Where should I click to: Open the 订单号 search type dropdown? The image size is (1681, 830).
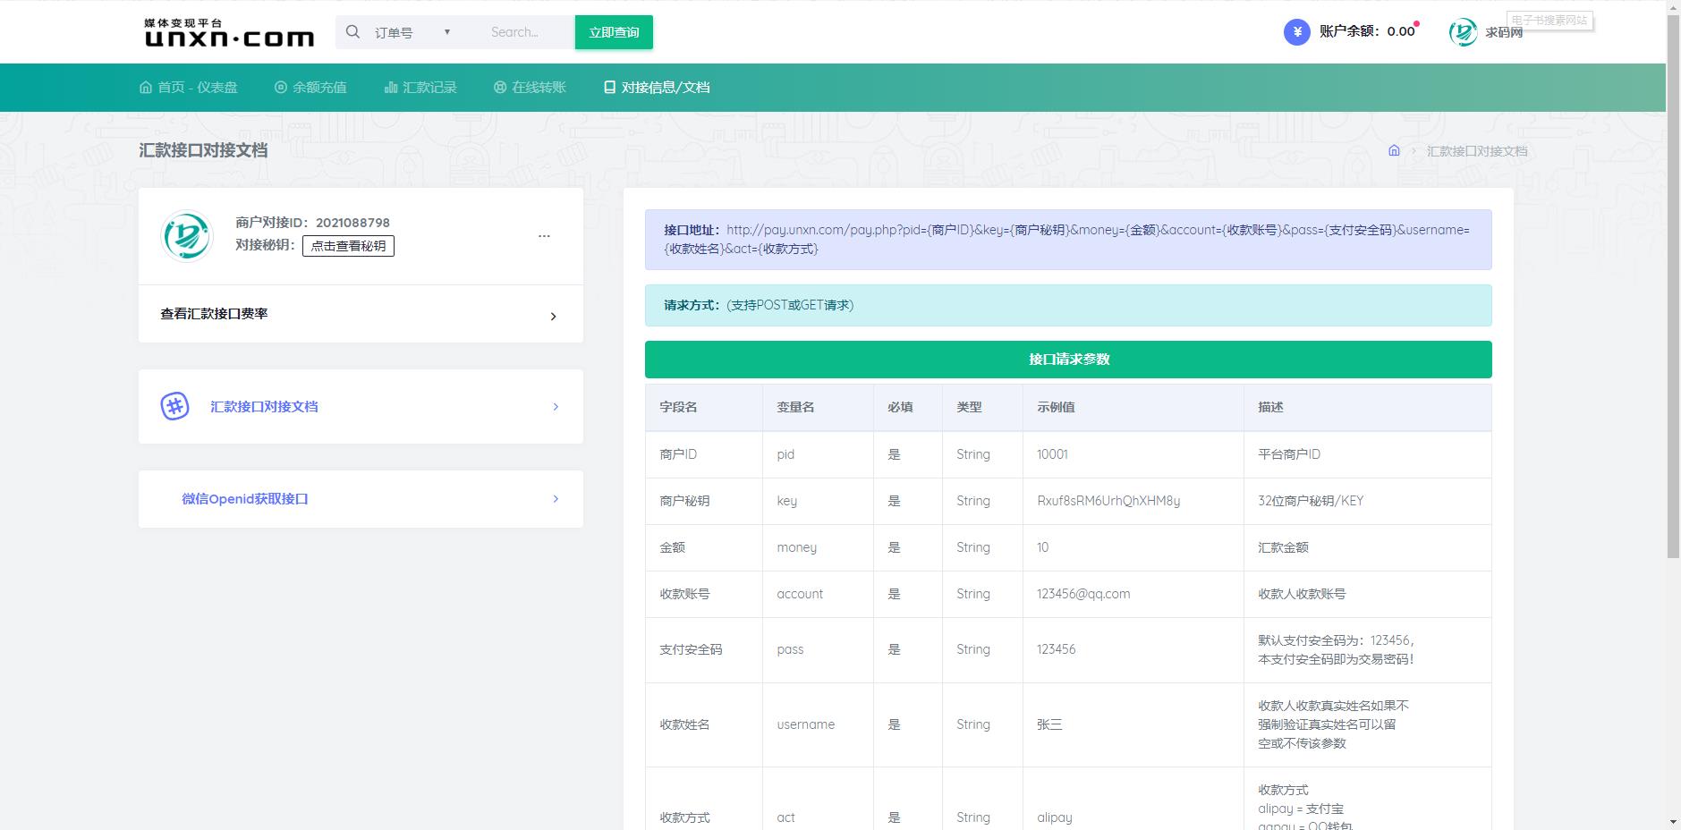(x=412, y=32)
